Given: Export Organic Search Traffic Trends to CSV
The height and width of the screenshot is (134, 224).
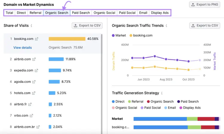Looking at the screenshot, I should click(x=205, y=26).
